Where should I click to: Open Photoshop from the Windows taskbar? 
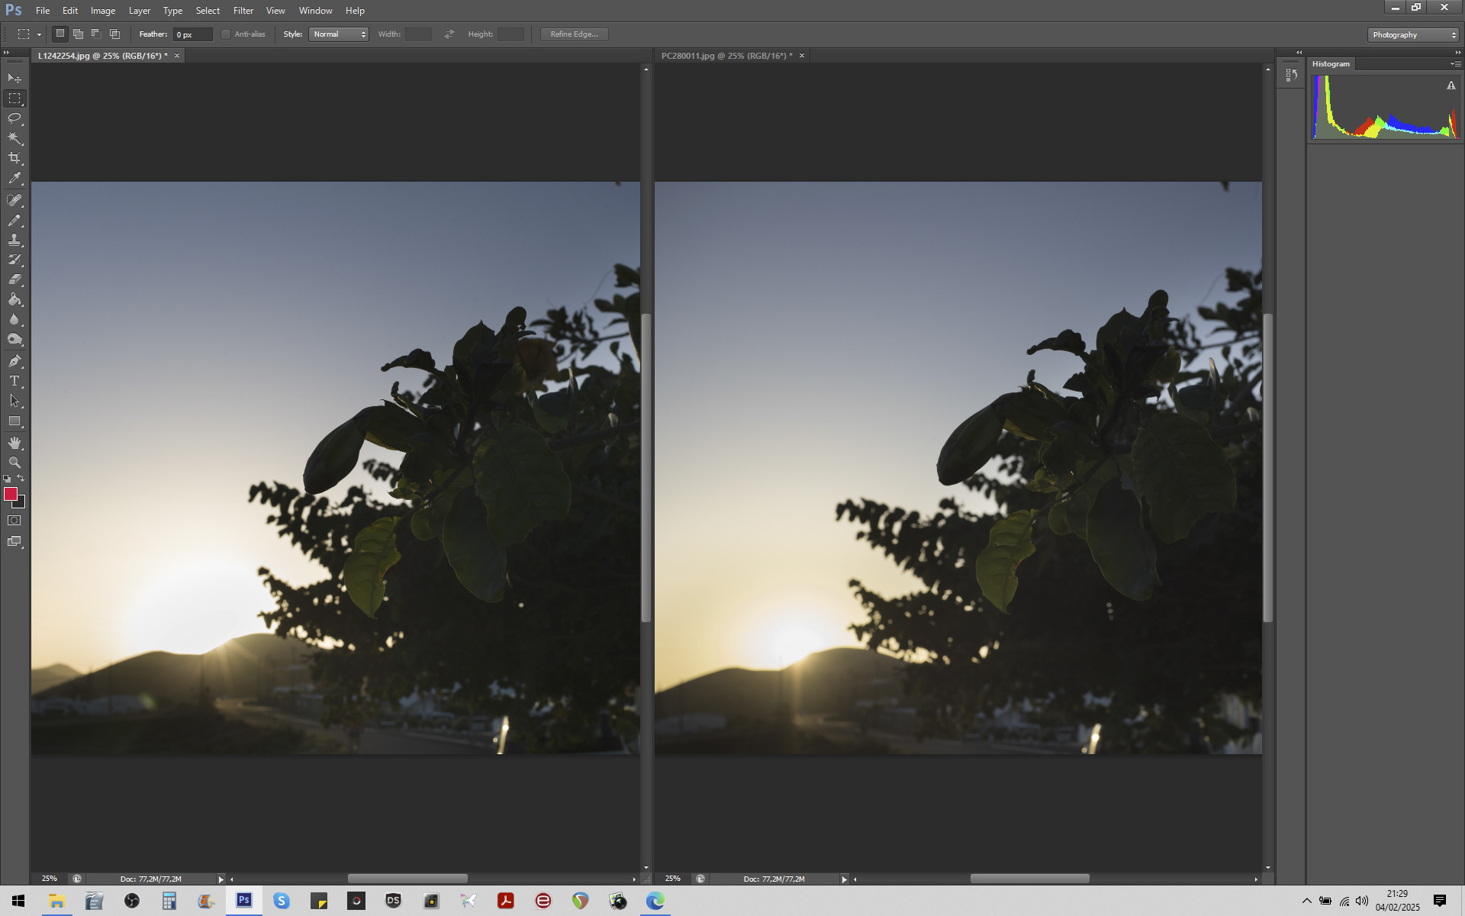pyautogui.click(x=244, y=901)
